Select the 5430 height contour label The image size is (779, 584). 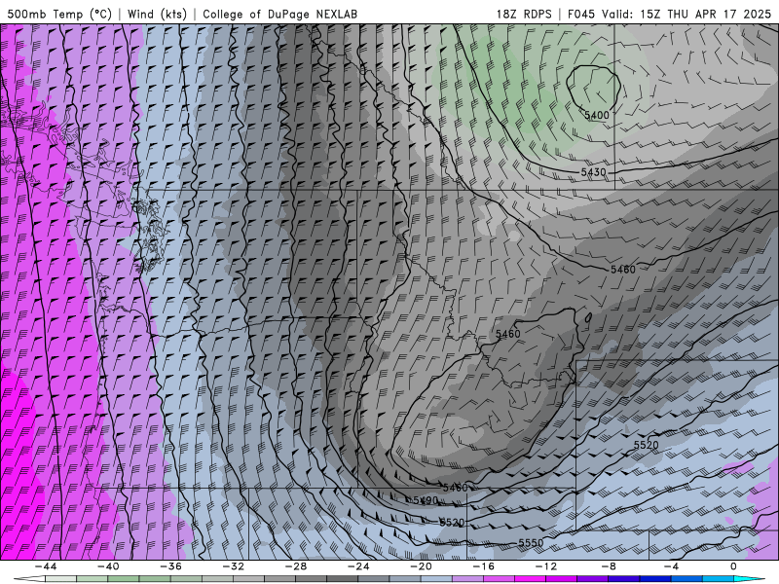593,172
